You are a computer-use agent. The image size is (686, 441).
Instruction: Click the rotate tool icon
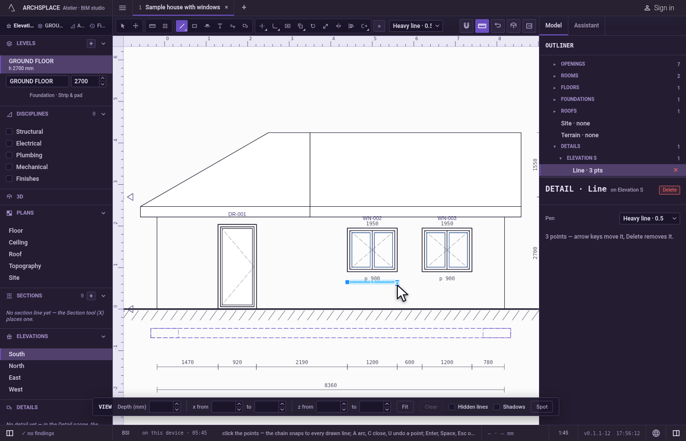coord(313,26)
